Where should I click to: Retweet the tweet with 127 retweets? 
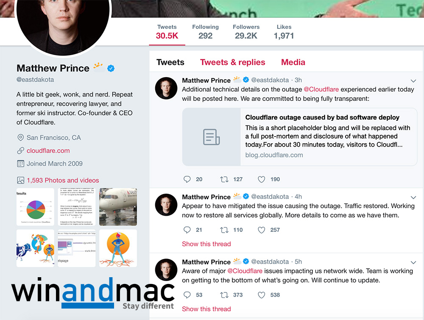tap(224, 179)
